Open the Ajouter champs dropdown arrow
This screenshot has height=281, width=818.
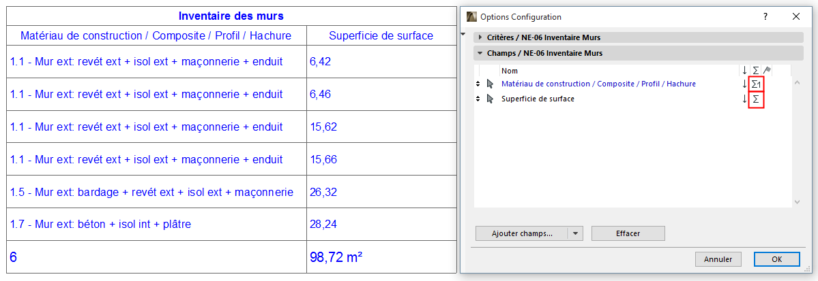click(x=576, y=233)
